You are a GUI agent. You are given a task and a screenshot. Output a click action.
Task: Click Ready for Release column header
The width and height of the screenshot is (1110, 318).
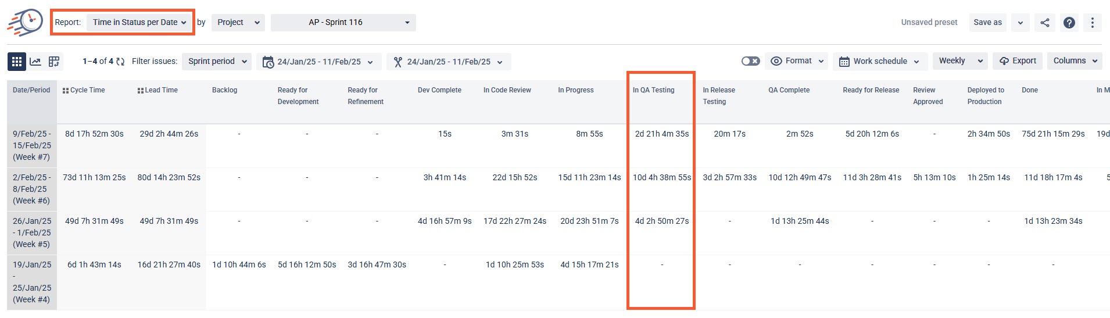click(x=871, y=90)
